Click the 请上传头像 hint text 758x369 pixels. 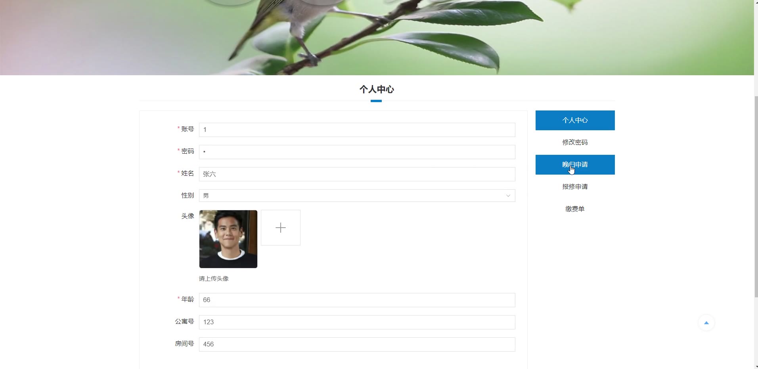[214, 279]
